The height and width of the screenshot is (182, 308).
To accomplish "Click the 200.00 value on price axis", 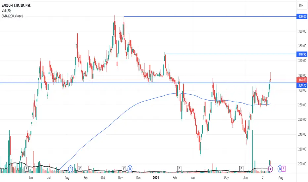I will (x=302, y=164).
